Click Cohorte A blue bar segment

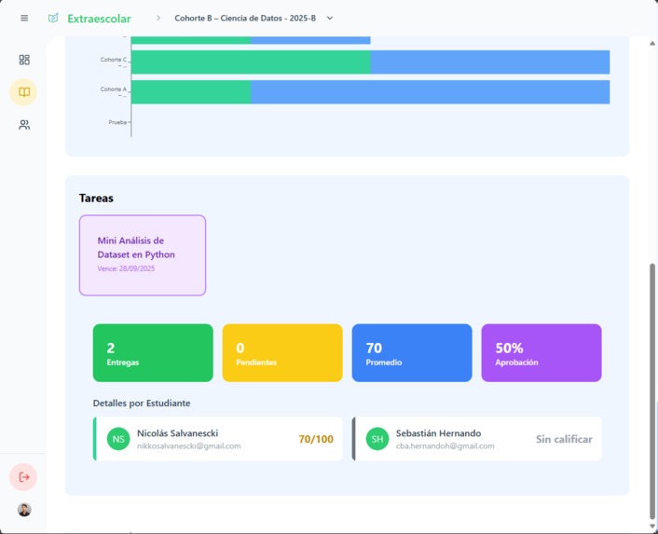tap(431, 92)
